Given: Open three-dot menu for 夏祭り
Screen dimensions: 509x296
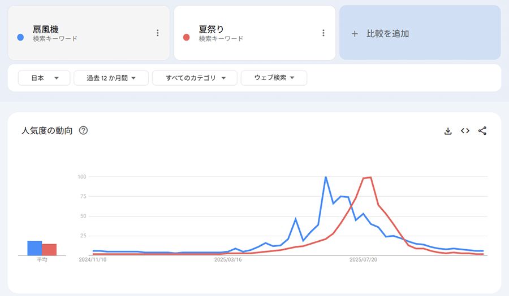Looking at the screenshot, I should tap(323, 33).
